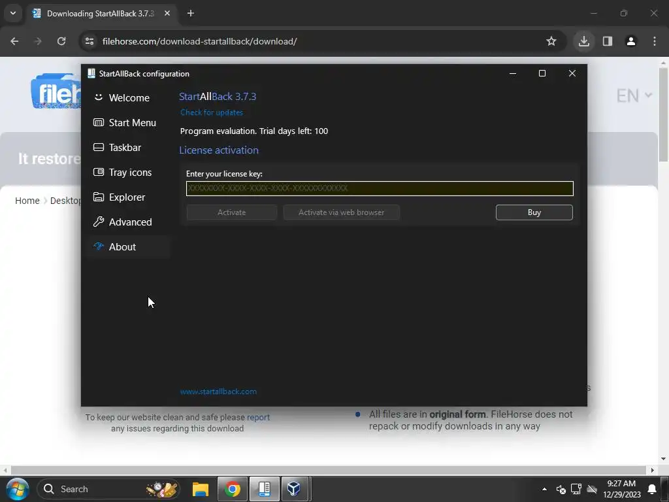
Task: Click the muted volume tray icon
Action: pyautogui.click(x=561, y=489)
